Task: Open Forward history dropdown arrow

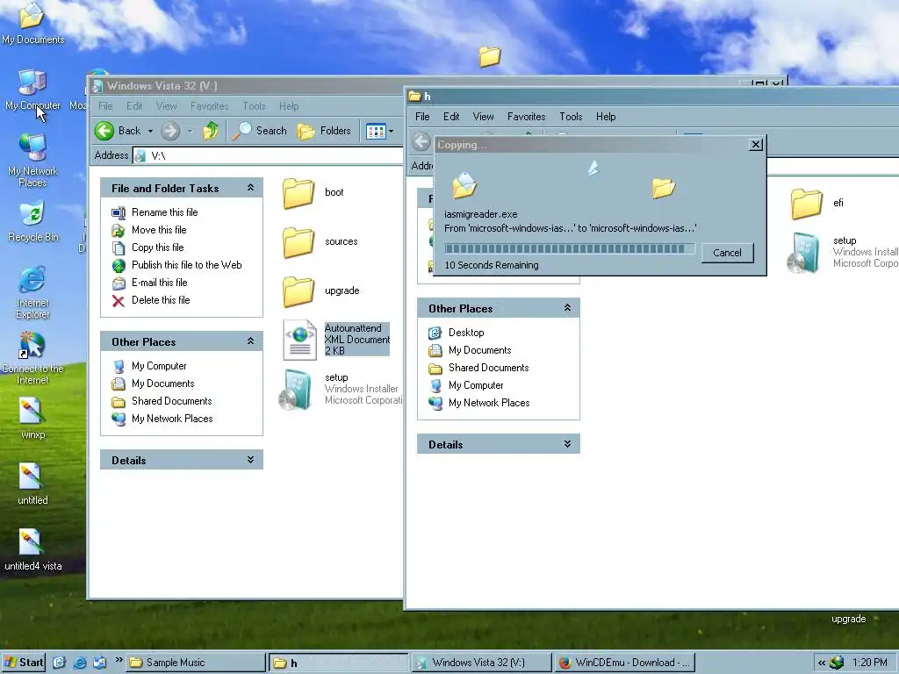Action: tap(190, 132)
